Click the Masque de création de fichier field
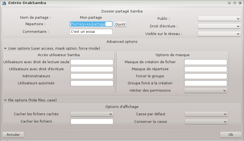244x141 pixels. [206, 62]
